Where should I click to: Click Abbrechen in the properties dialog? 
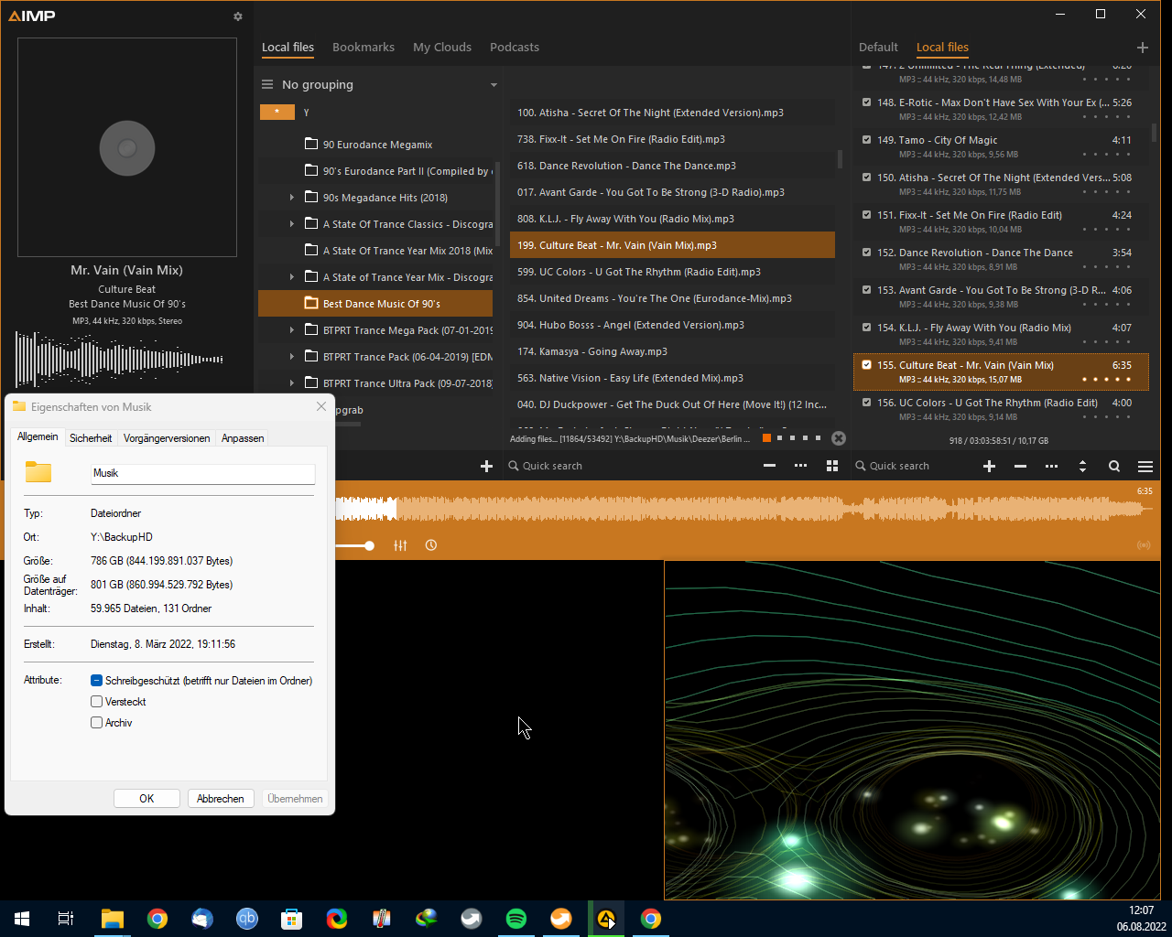click(221, 799)
